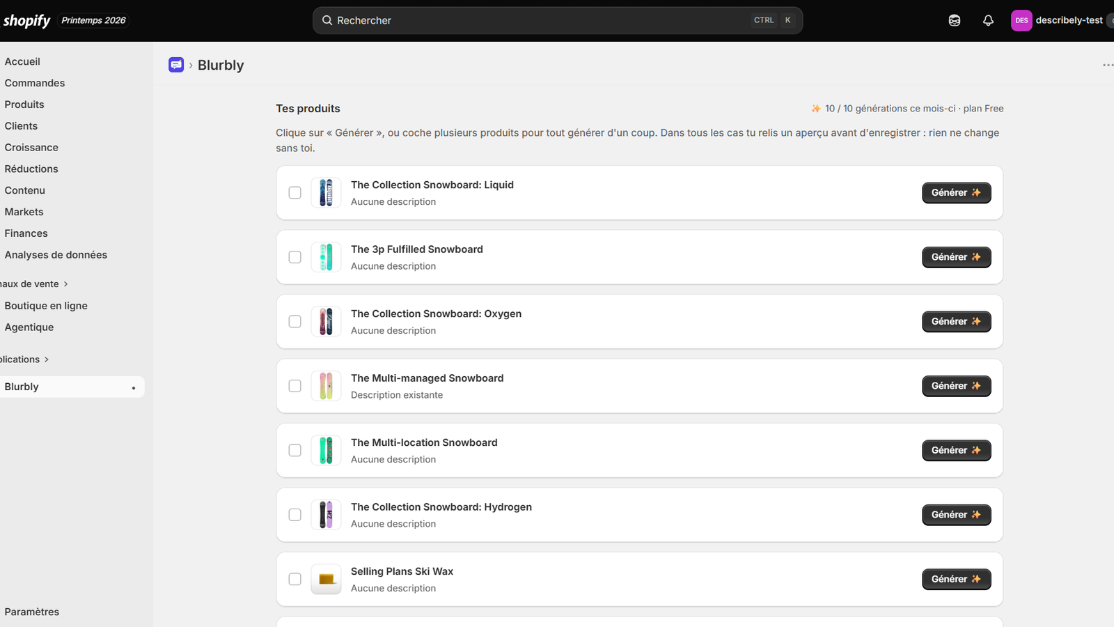Screen dimensions: 1114x627
Task: Generate description for Collection Snowboard: Liquid
Action: coord(957,193)
